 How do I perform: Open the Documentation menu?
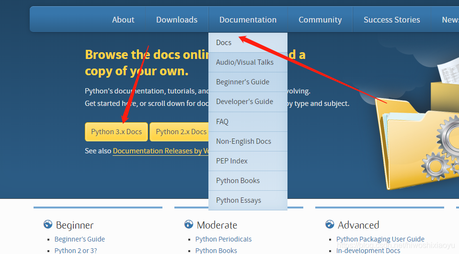248,20
